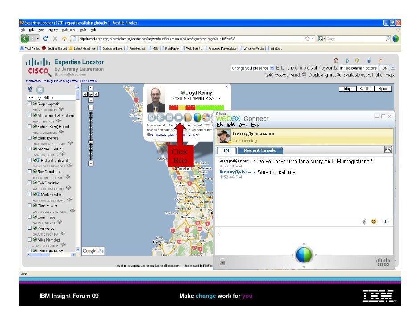Image resolution: width=420 pixels, height=325 pixels.
Task: Click the WebEx ball icon in Lloyd Kenny popup
Action: pyautogui.click(x=197, y=117)
